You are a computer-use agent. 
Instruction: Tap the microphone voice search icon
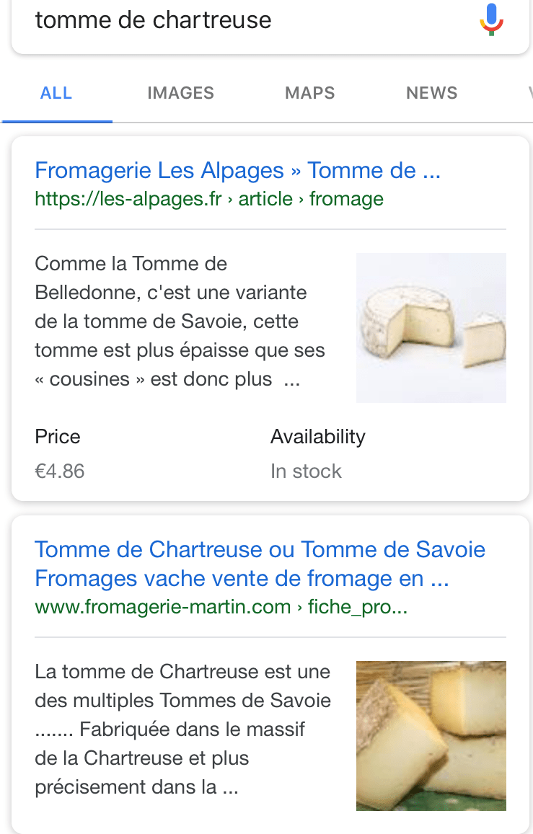[491, 19]
